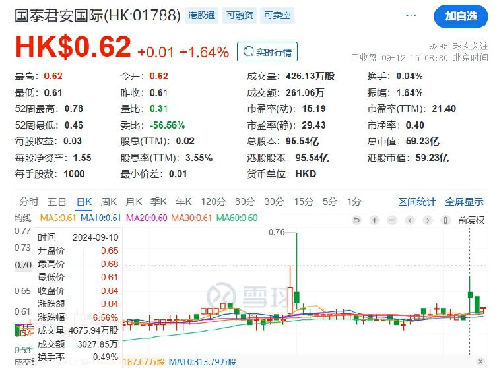The height and width of the screenshot is (368, 495).
Task: Click the 加自选 button
Action: 461,16
